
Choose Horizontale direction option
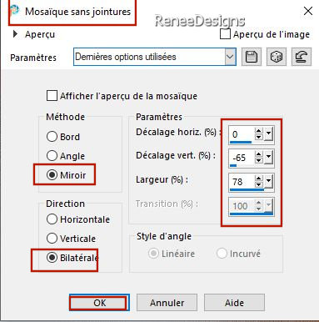[x=52, y=219]
